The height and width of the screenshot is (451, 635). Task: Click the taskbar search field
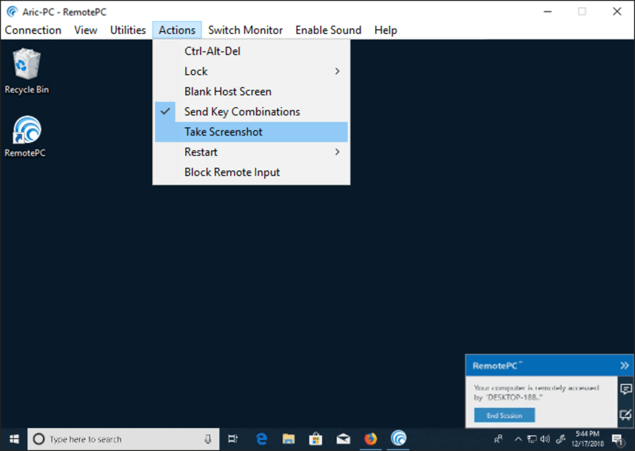click(125, 439)
